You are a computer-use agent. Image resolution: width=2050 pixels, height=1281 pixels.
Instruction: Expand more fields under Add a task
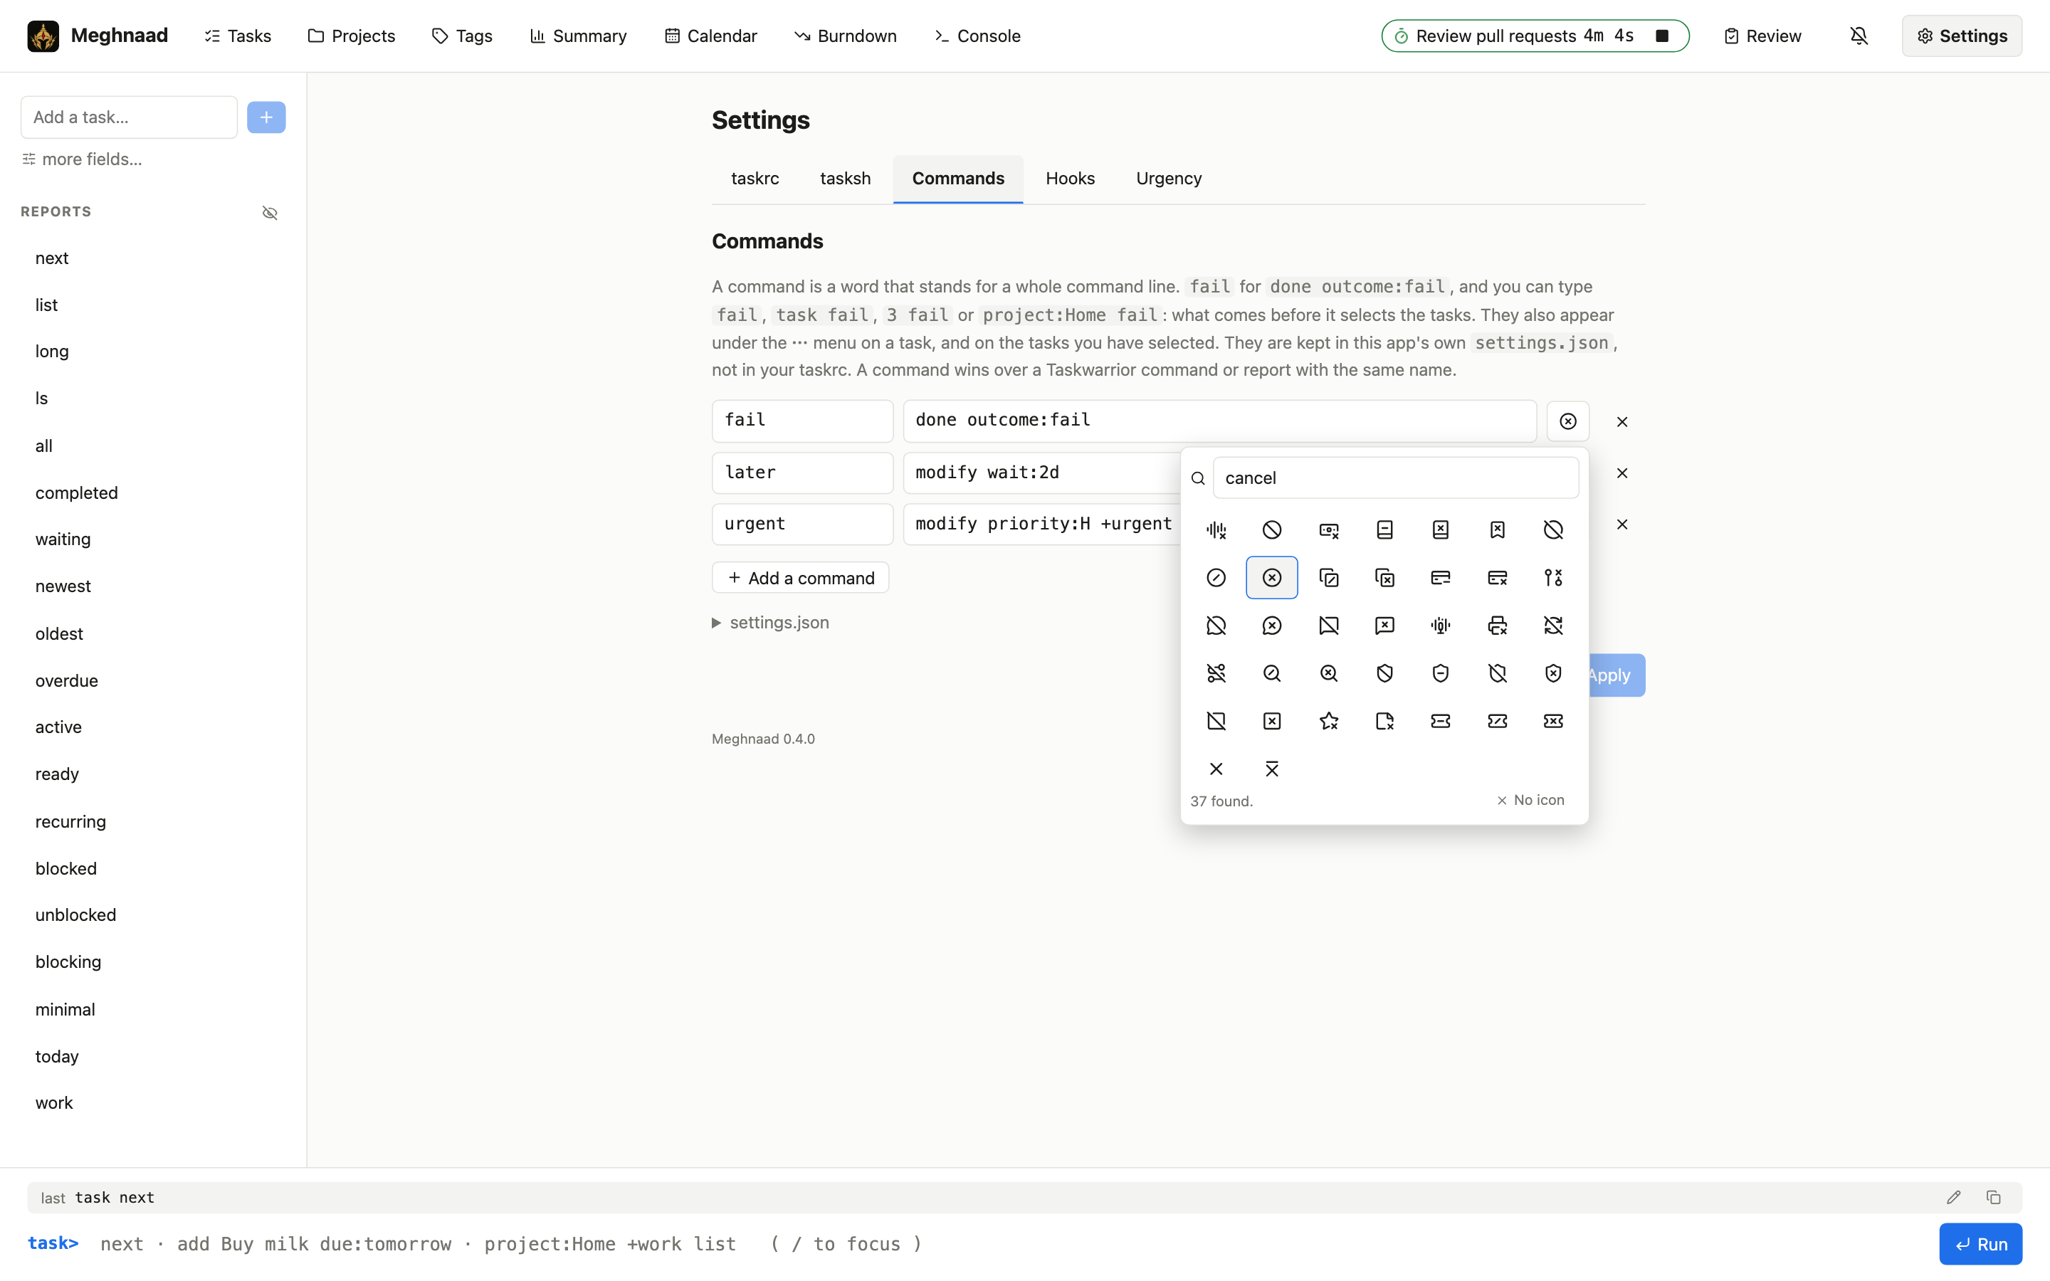[81, 159]
